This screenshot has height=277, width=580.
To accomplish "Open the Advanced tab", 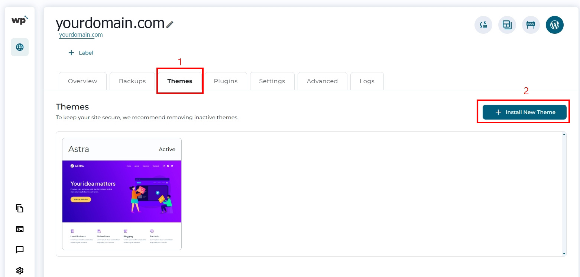I will click(322, 81).
